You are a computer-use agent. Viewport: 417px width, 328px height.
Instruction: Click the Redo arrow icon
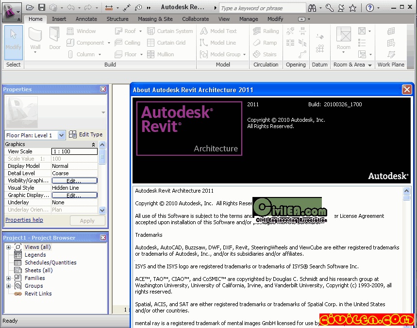point(88,8)
